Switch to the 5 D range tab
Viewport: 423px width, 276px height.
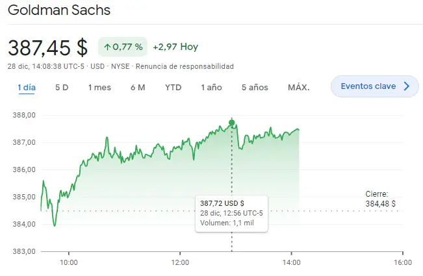pyautogui.click(x=62, y=87)
